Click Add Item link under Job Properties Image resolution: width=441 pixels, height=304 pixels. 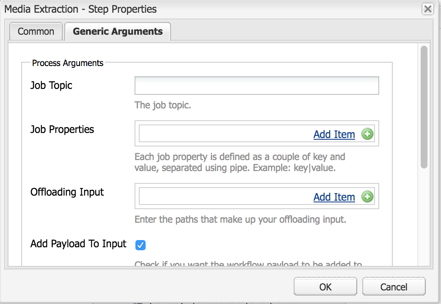coord(334,134)
